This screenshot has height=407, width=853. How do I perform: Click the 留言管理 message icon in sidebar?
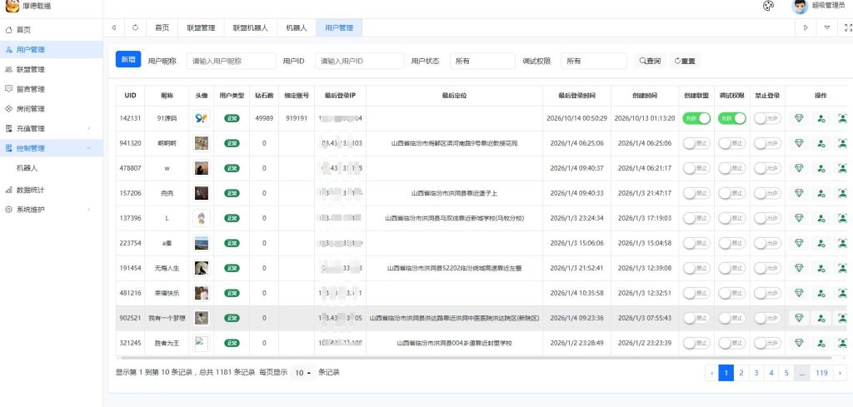point(8,88)
